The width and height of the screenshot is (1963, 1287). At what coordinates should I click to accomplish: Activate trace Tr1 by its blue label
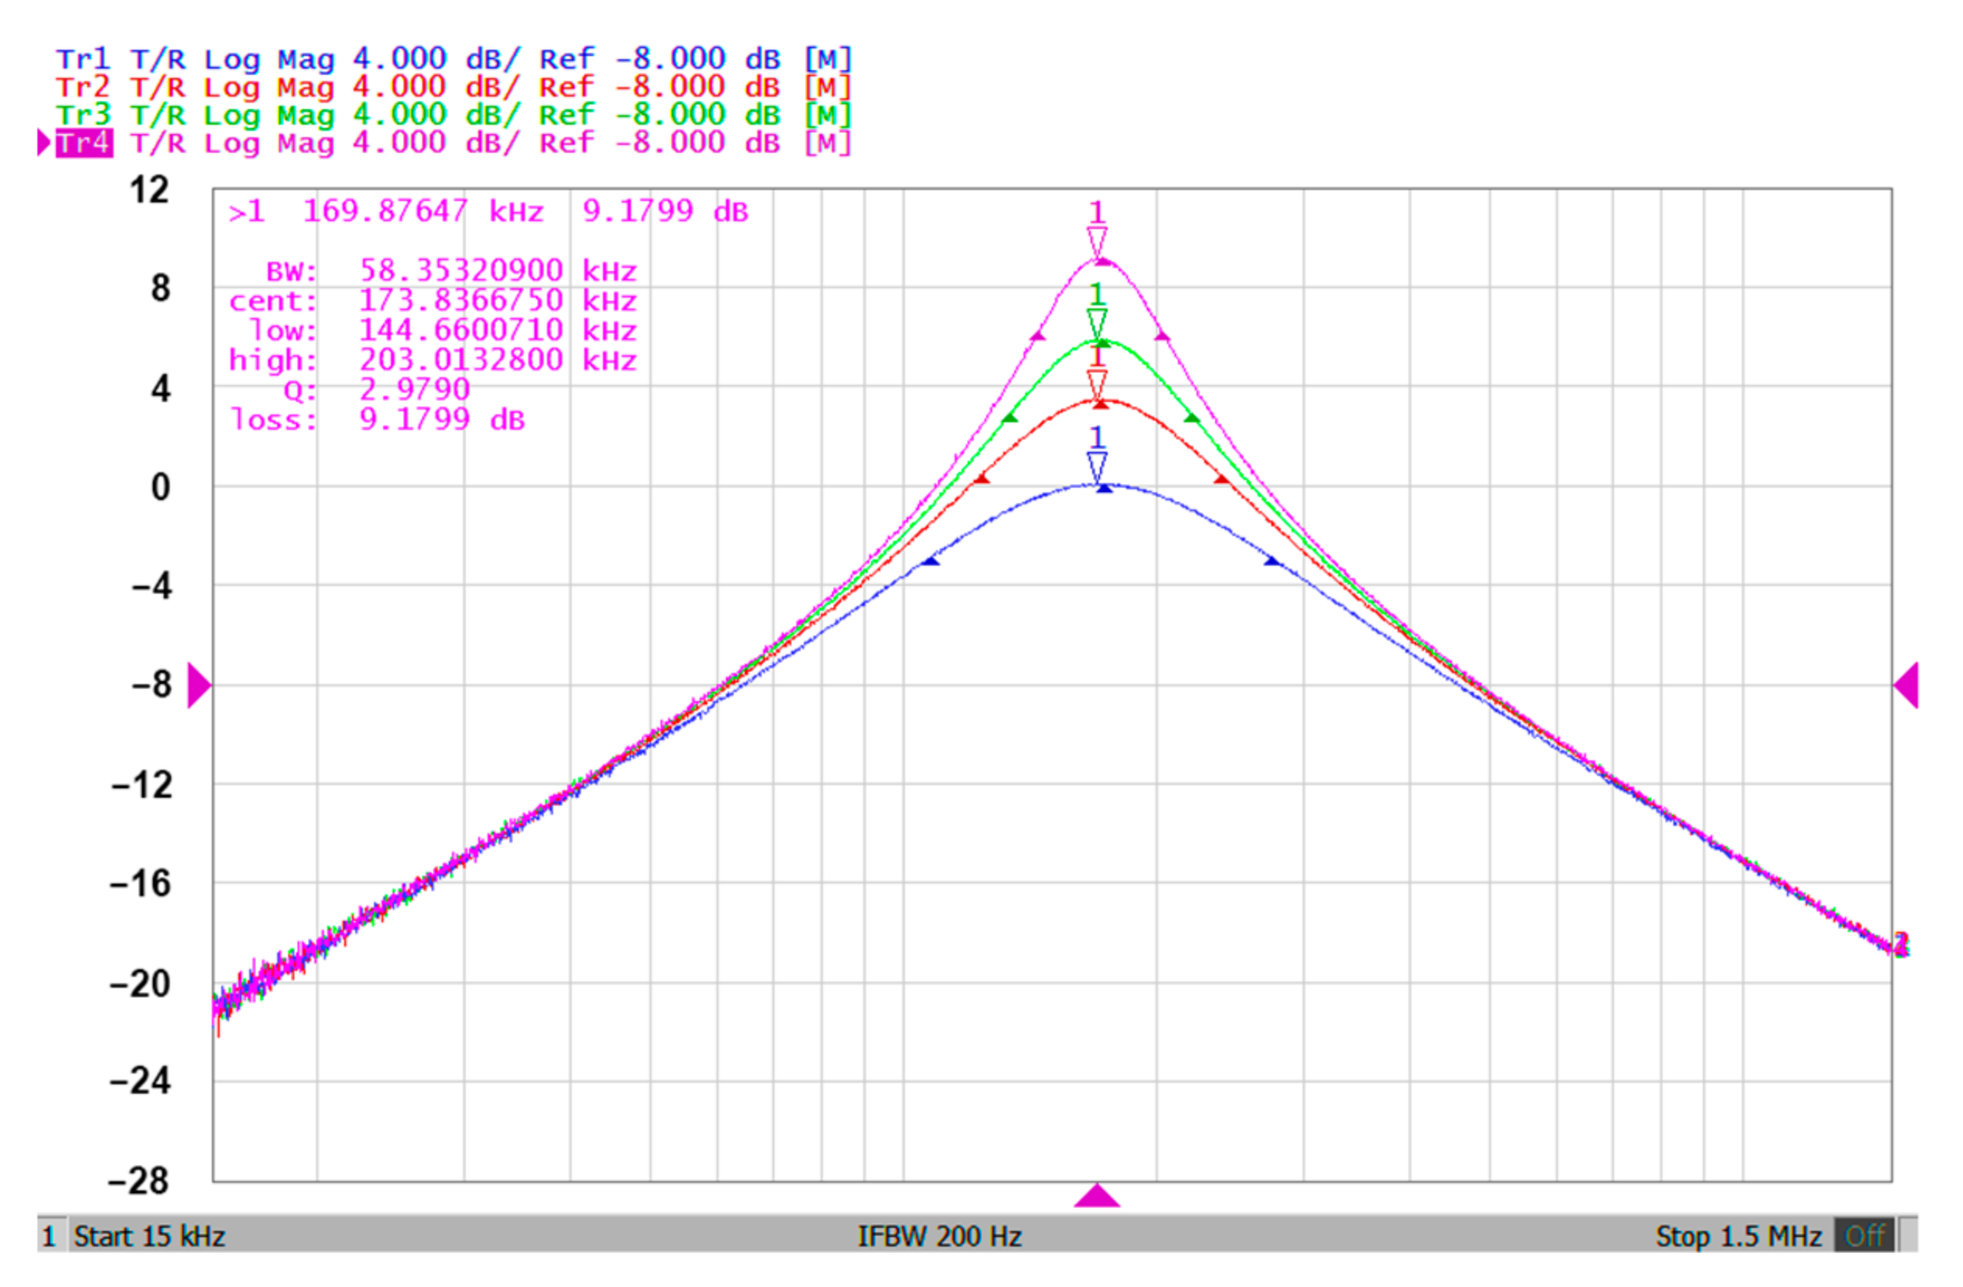coord(83,59)
